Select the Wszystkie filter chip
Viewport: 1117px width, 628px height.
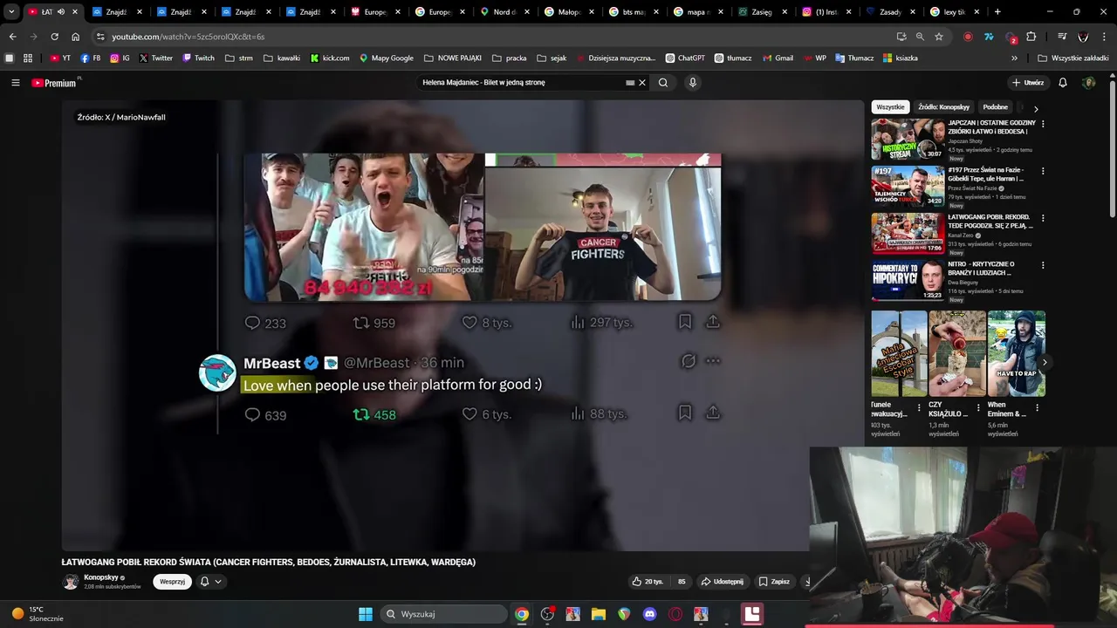[x=890, y=107]
